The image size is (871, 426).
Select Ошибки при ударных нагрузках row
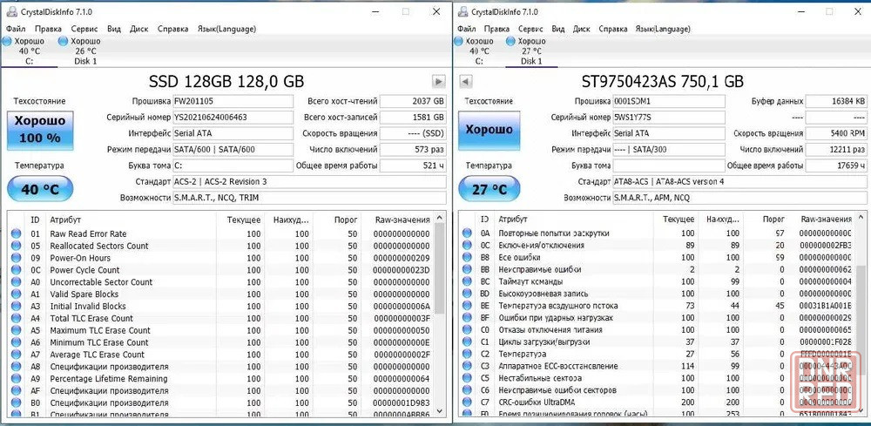pyautogui.click(x=658, y=318)
